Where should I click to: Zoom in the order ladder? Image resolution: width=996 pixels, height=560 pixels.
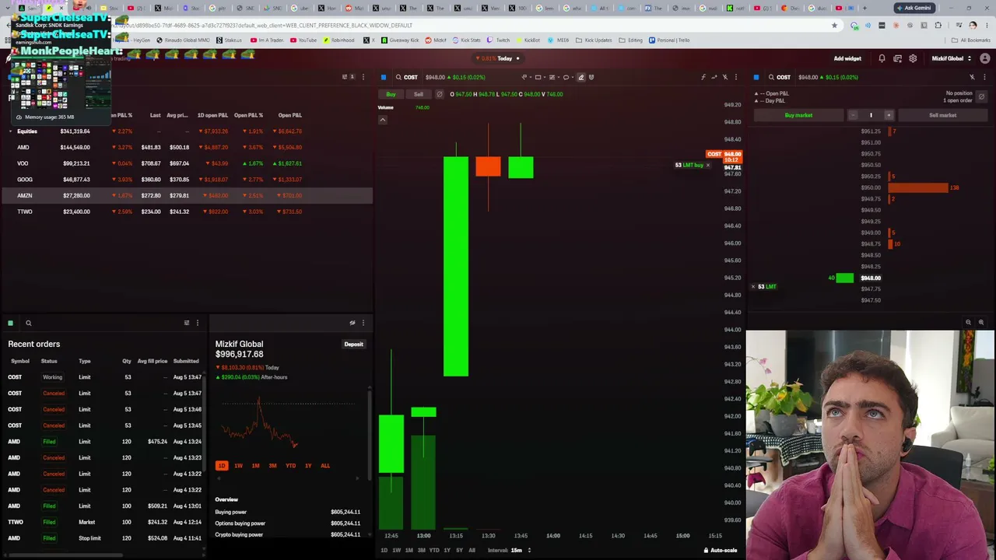(981, 322)
